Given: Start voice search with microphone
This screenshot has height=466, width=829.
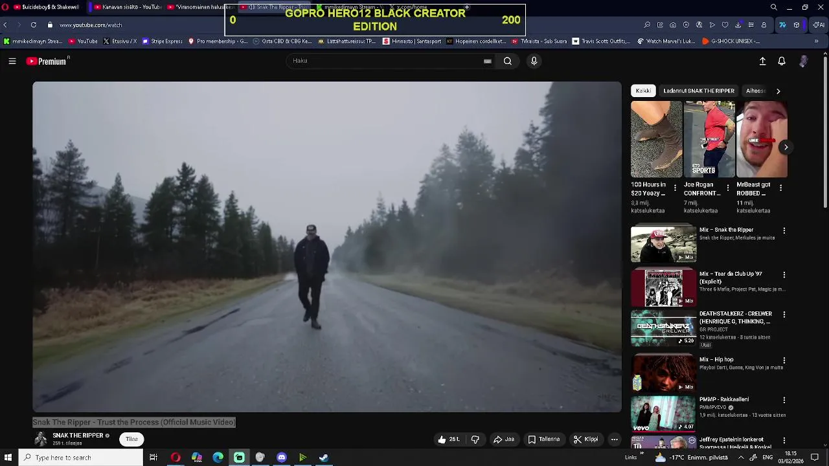Looking at the screenshot, I should click(534, 61).
